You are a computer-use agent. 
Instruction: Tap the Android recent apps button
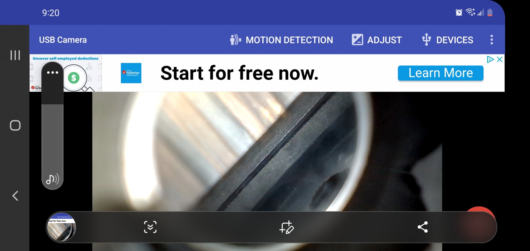click(x=15, y=55)
